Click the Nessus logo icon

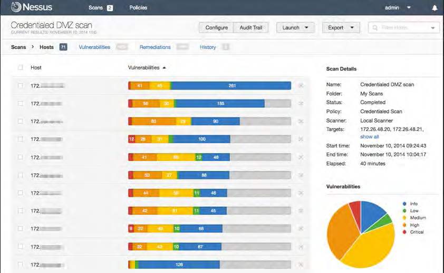16,7
